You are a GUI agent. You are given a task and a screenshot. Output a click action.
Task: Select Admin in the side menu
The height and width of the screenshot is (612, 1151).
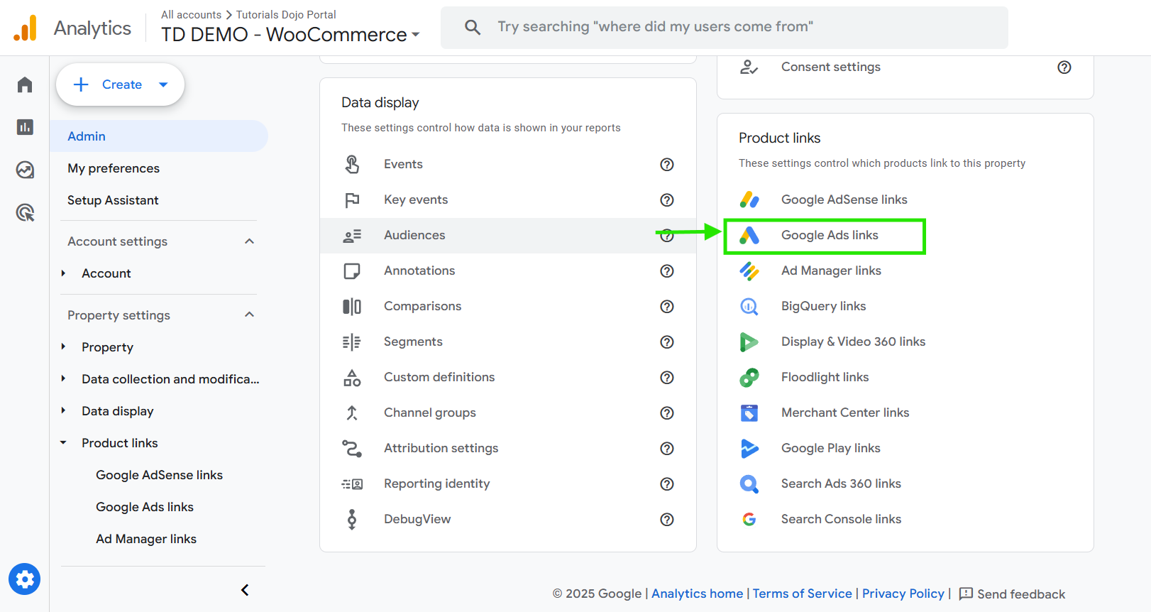(159, 136)
